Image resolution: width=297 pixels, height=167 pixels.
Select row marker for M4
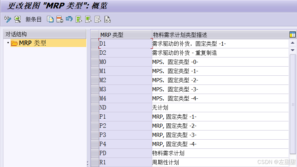[95, 98]
